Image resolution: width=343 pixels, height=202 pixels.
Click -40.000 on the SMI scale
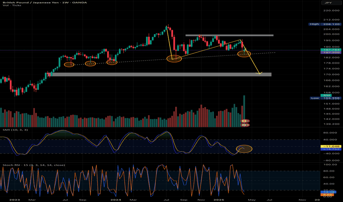click(331, 154)
